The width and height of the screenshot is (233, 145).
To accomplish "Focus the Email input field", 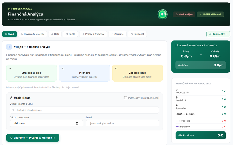I will pos(122,123).
